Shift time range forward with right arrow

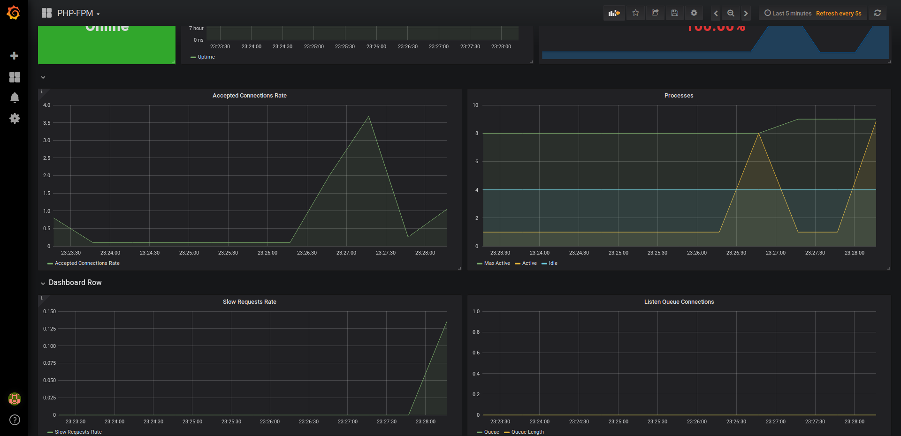tap(746, 13)
